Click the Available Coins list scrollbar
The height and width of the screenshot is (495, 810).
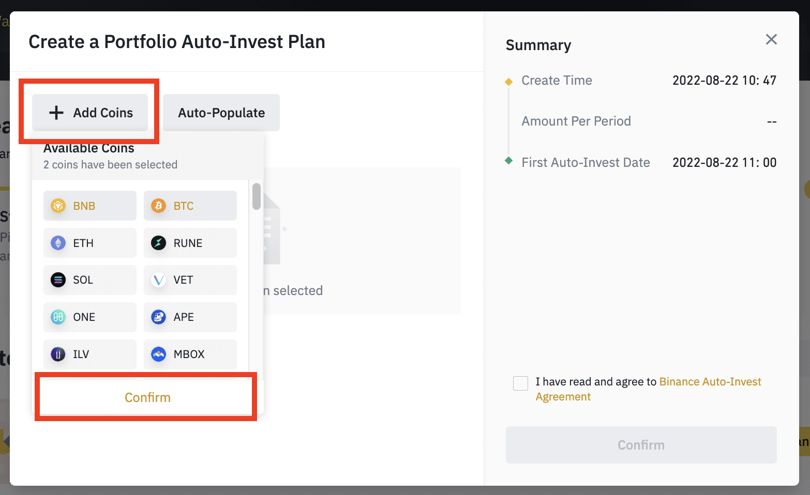click(x=257, y=196)
